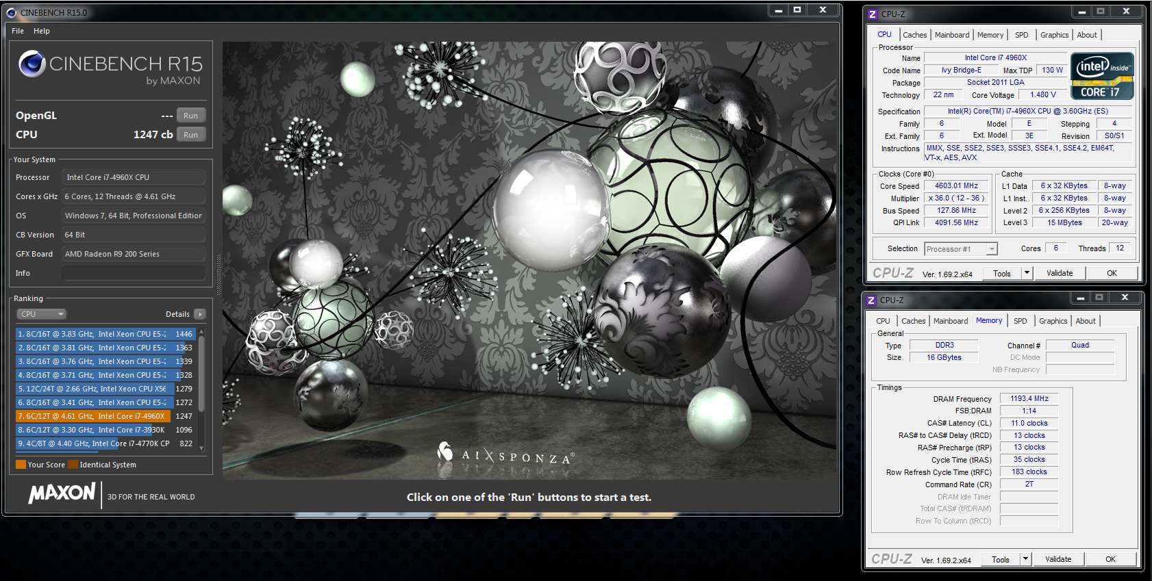
Task: Click Tools button in upper CPU-Z
Action: [1002, 273]
